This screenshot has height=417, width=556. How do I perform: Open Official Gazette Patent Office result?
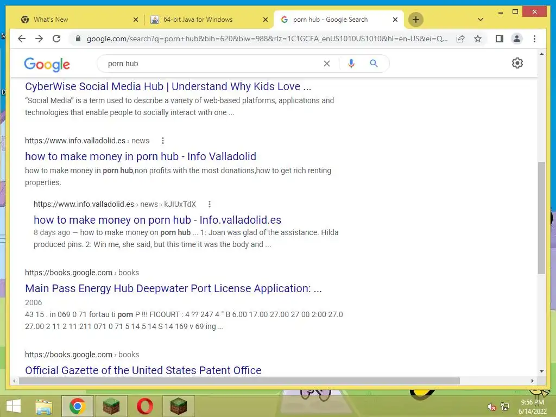pos(143,370)
